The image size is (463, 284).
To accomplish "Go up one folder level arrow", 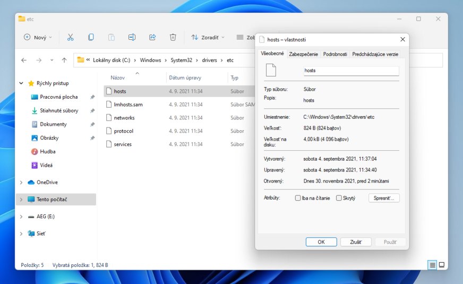I will click(x=64, y=61).
